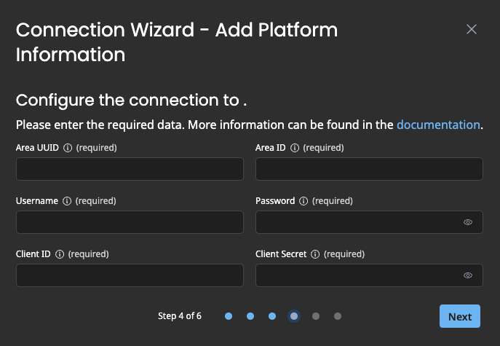Select the Username input field
Image resolution: width=500 pixels, height=346 pixels.
click(130, 222)
